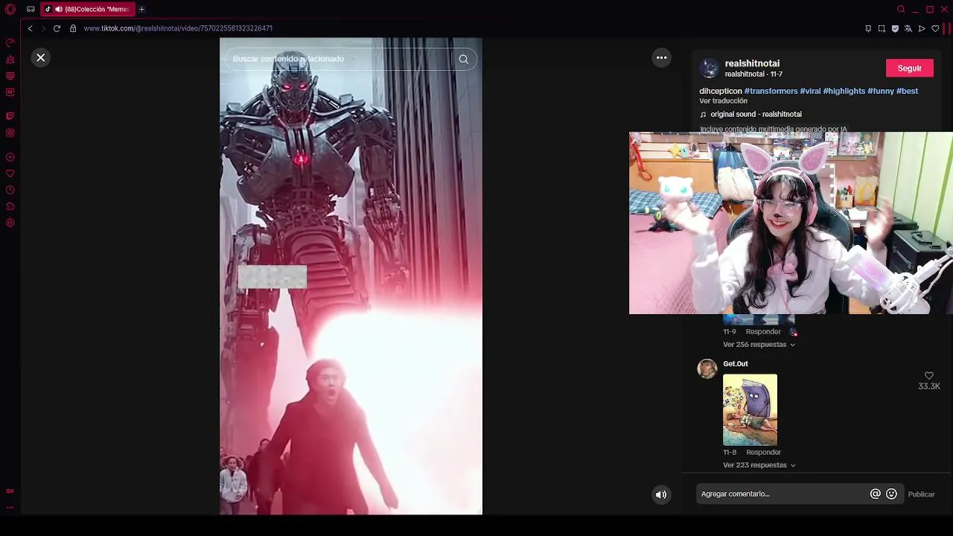Open the #highlights hashtag
The width and height of the screenshot is (953, 536).
[844, 91]
